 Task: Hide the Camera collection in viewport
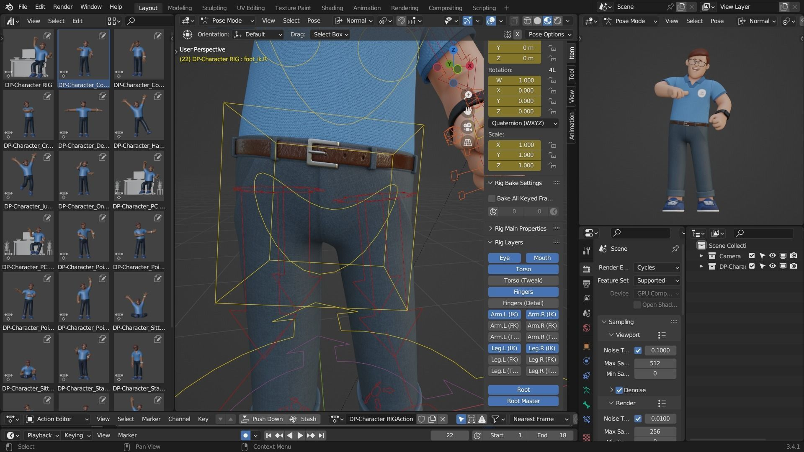[x=773, y=256]
